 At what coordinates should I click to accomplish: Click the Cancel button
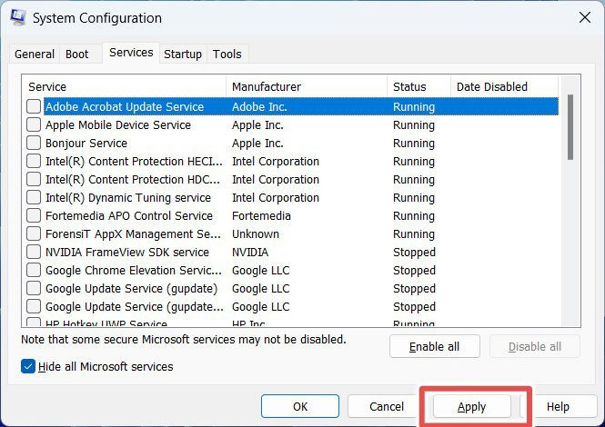click(x=387, y=406)
